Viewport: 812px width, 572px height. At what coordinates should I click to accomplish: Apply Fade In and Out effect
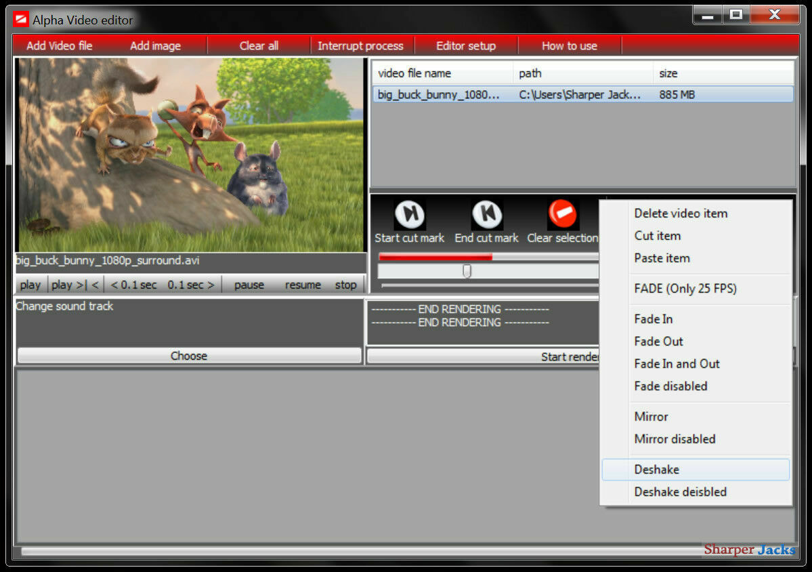696,364
